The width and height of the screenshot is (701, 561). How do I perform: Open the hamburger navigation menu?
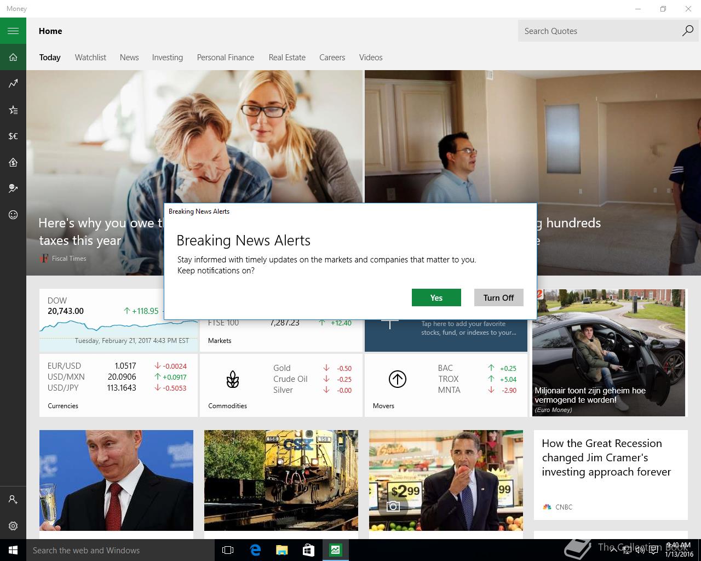pyautogui.click(x=13, y=31)
